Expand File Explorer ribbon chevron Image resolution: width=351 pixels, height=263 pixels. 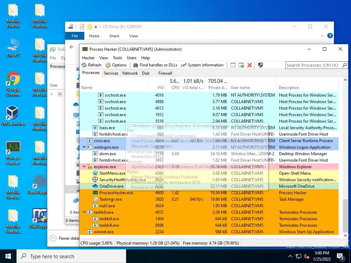pos(323,36)
